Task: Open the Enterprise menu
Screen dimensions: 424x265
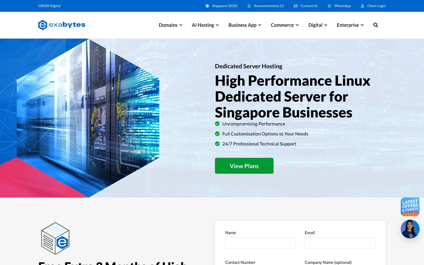Action: click(x=350, y=25)
